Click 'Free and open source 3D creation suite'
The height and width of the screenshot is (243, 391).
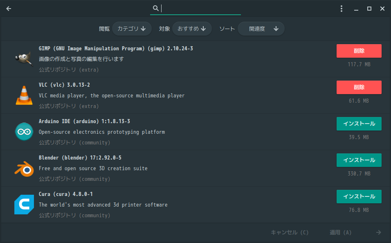93,169
